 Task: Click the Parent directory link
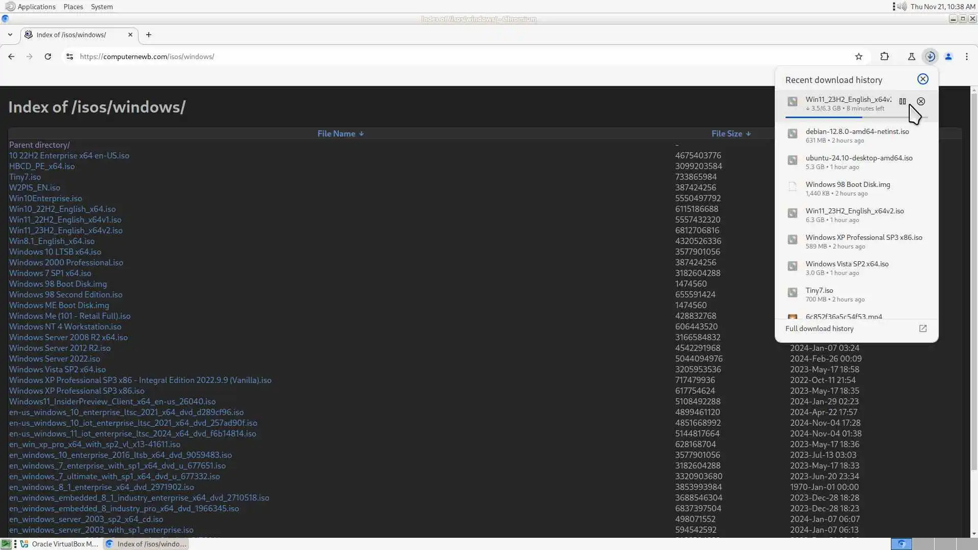(39, 145)
